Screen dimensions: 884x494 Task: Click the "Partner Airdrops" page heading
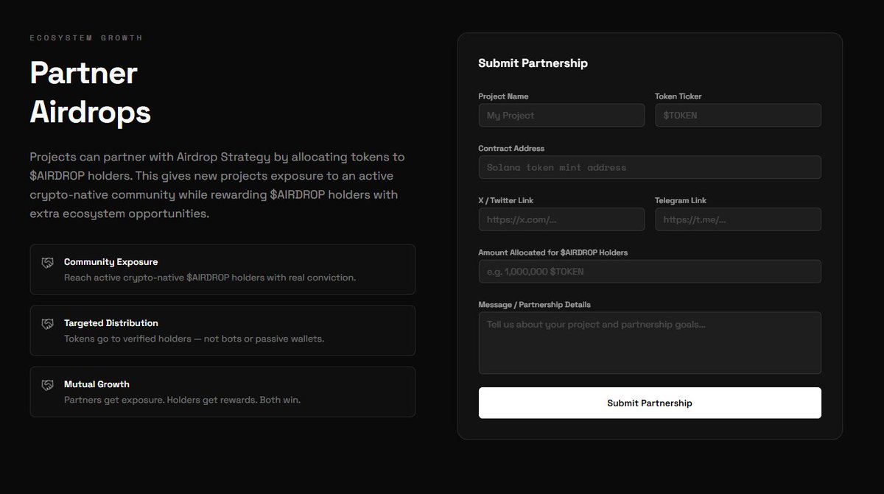click(91, 93)
